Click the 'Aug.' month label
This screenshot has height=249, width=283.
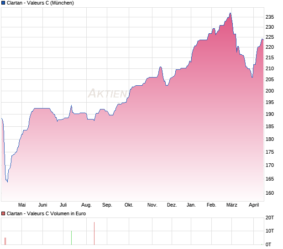86,205
